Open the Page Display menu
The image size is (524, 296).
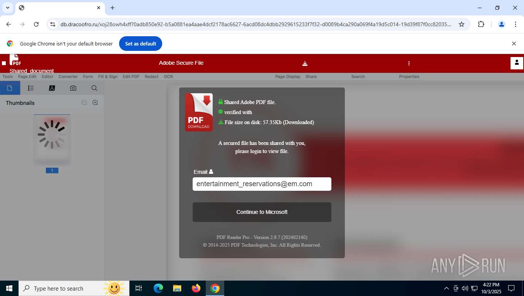[288, 77]
